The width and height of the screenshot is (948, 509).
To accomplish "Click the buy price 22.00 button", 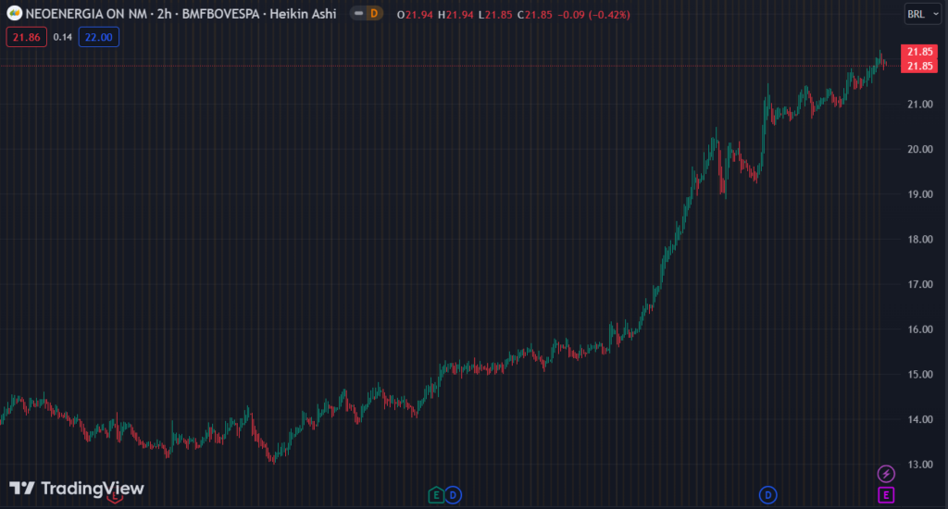I will pyautogui.click(x=98, y=37).
